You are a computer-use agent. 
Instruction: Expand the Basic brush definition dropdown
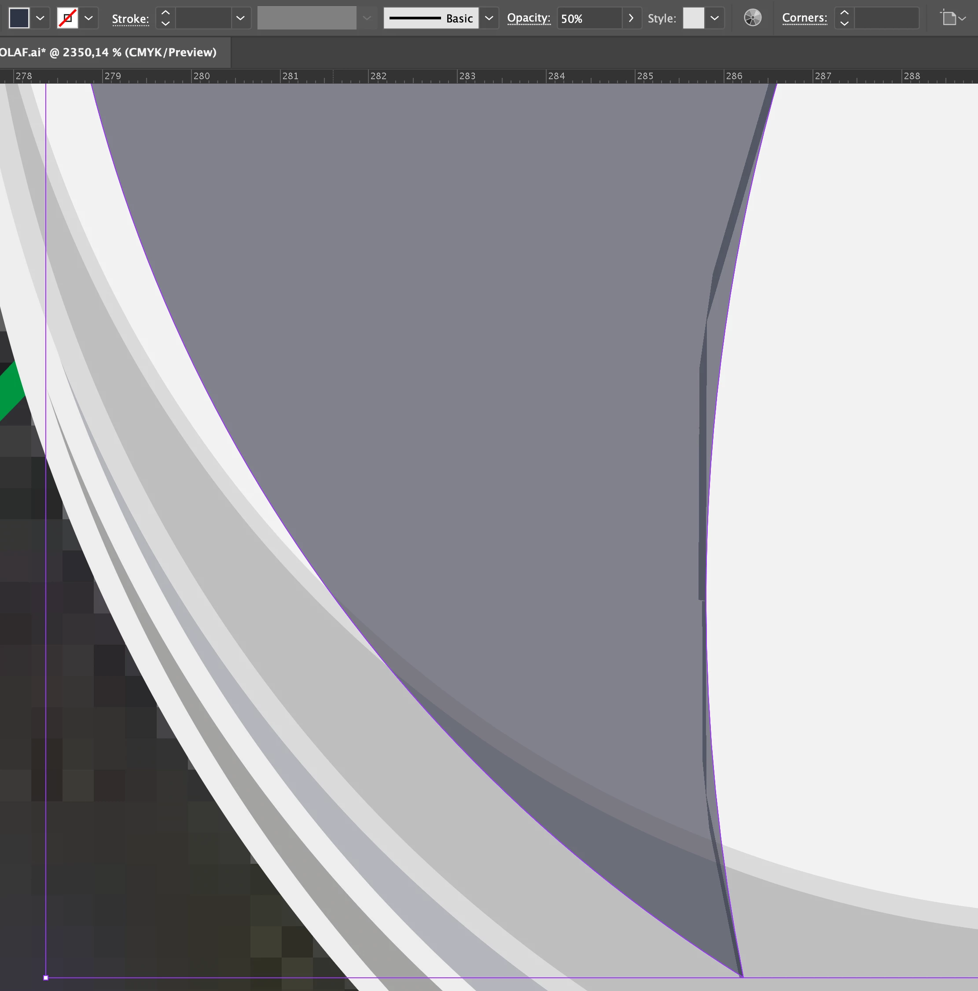point(489,18)
